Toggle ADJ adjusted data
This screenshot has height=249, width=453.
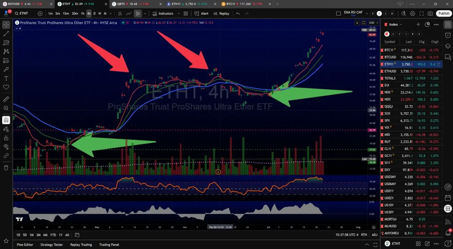coord(374,235)
